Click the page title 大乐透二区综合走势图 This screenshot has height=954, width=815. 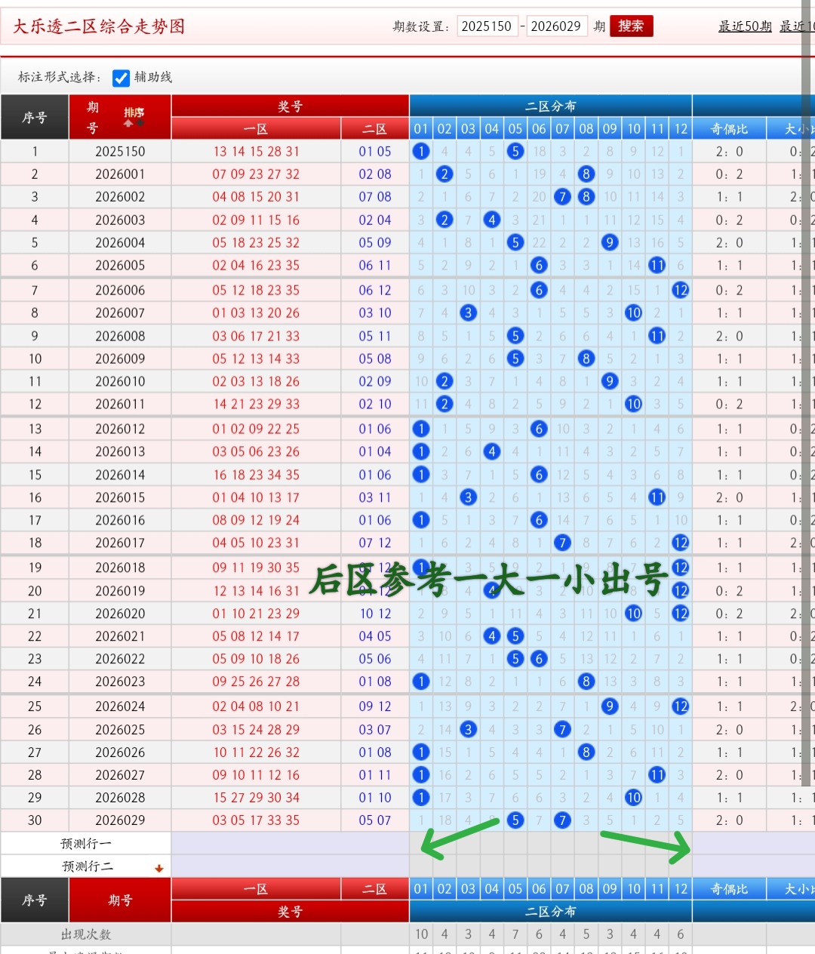click(99, 26)
